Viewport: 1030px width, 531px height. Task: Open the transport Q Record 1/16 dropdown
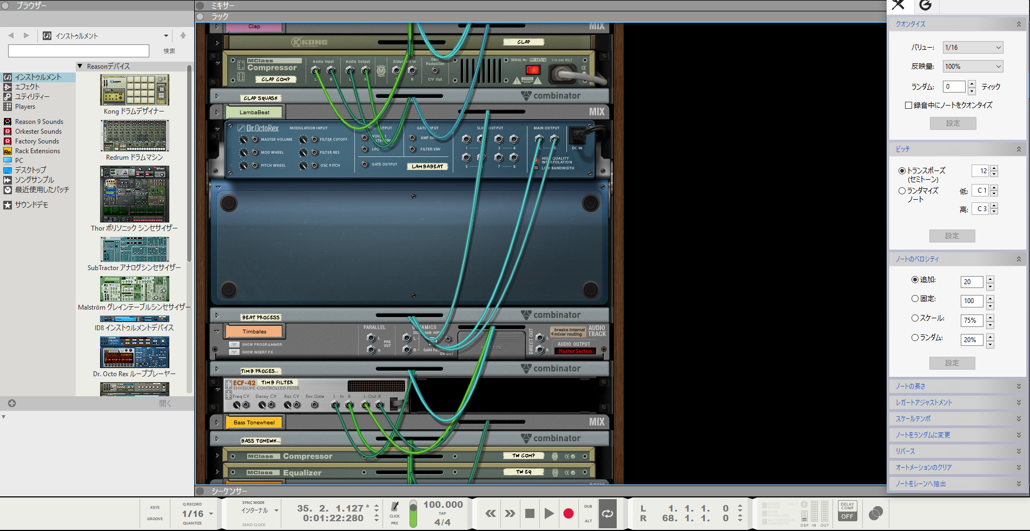click(211, 514)
